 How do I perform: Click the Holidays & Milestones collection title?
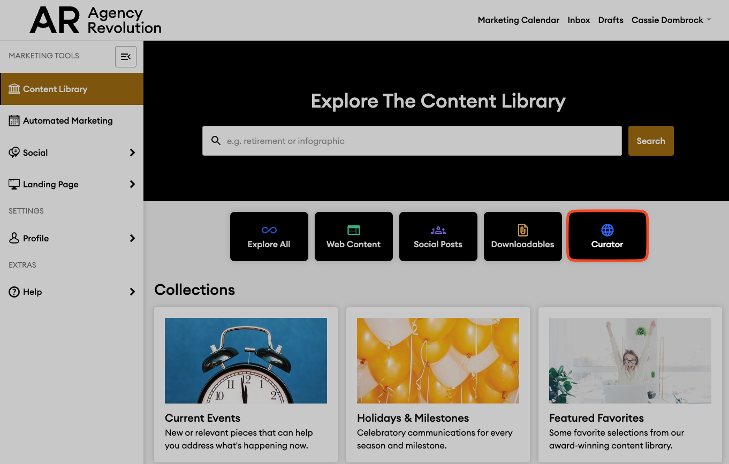click(x=413, y=418)
